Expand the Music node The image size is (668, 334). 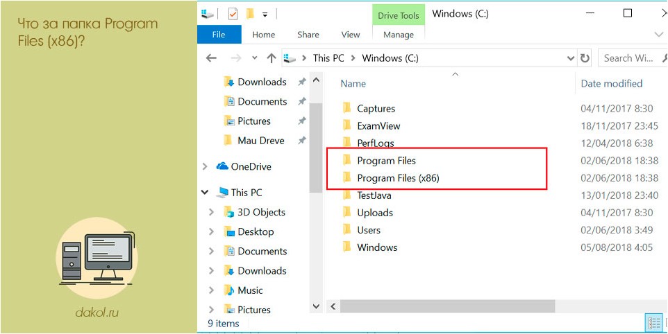pos(211,290)
